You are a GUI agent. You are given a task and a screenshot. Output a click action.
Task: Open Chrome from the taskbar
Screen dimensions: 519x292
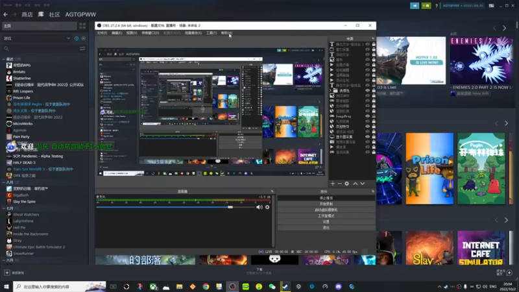click(206, 286)
